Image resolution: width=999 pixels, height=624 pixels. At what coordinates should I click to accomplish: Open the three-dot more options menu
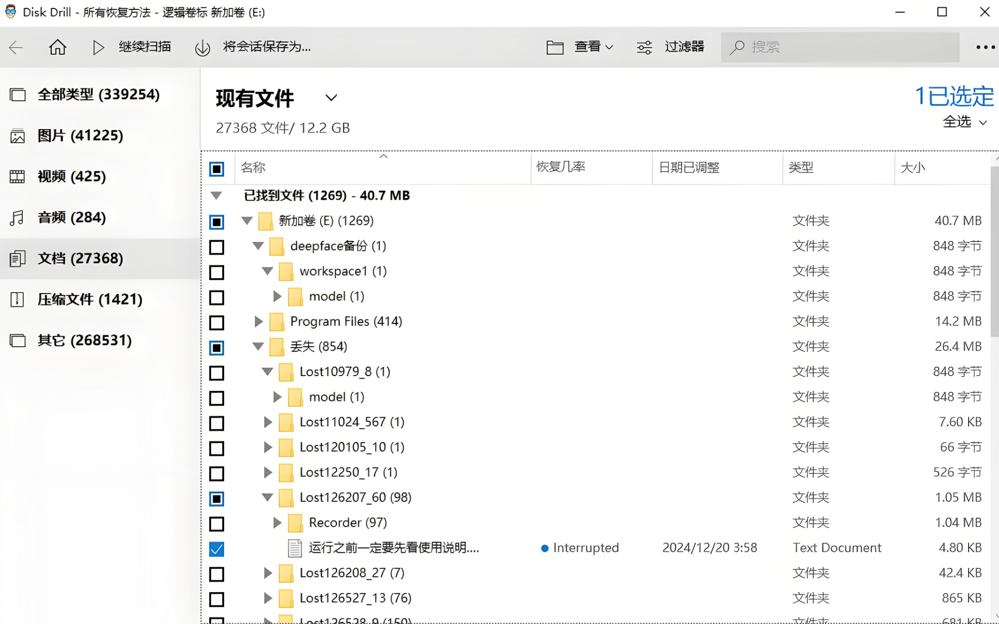click(985, 47)
